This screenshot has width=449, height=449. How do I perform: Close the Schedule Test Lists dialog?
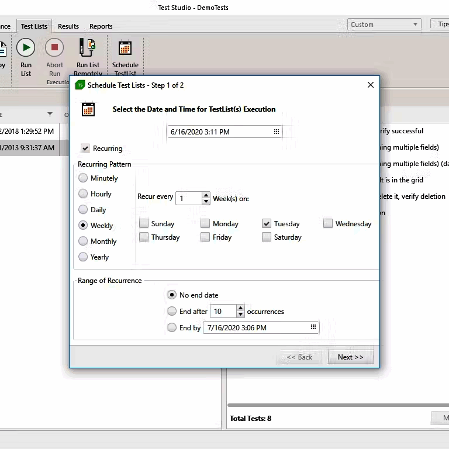point(370,85)
